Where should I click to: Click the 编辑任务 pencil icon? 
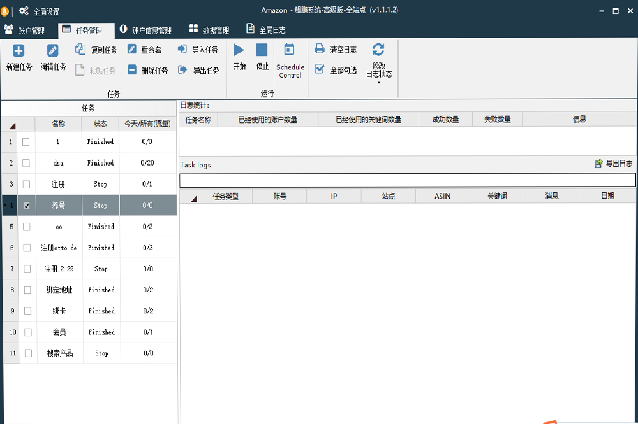[x=52, y=51]
